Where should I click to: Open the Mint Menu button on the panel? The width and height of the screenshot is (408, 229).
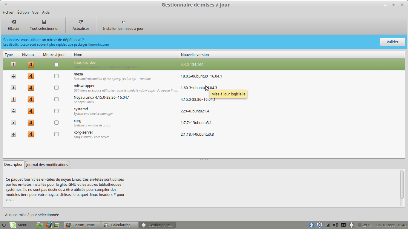click(x=19, y=225)
